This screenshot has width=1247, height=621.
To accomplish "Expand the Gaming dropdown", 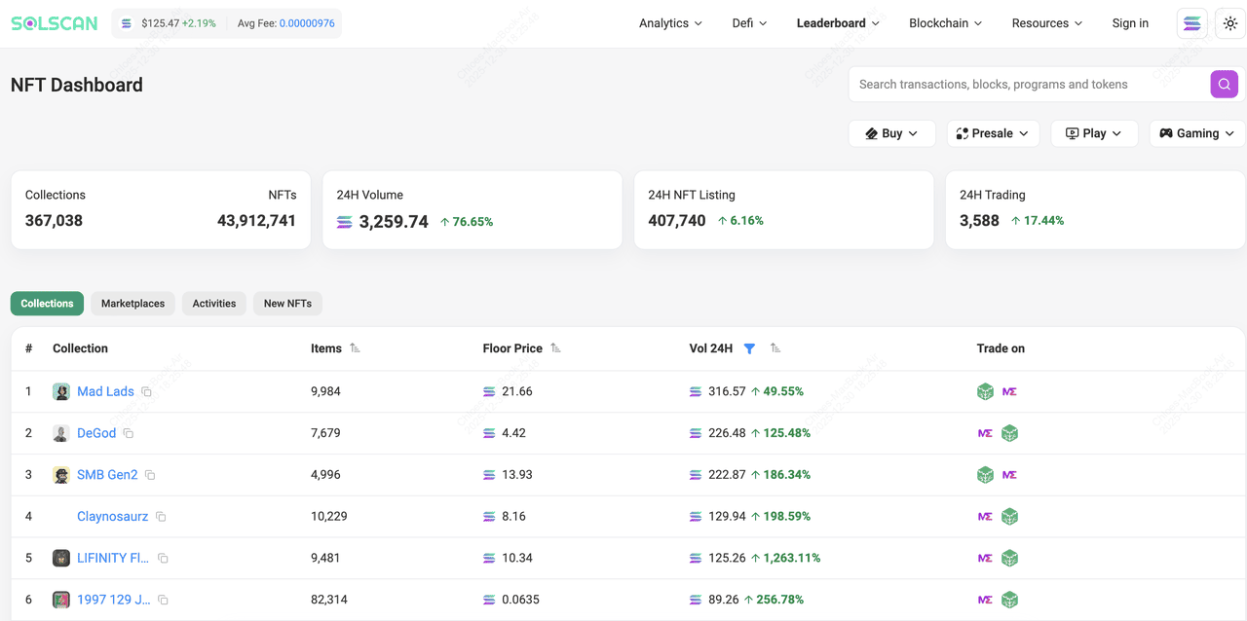I will (x=1196, y=133).
